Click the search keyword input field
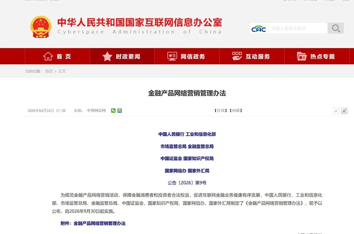Image resolution: width=354 pixels, height=234 pixels. 298,28
